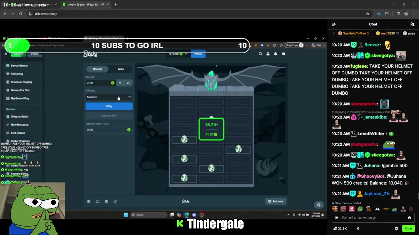Halve the bet amount with ½ button
This screenshot has width=419, height=235.
coord(120,83)
